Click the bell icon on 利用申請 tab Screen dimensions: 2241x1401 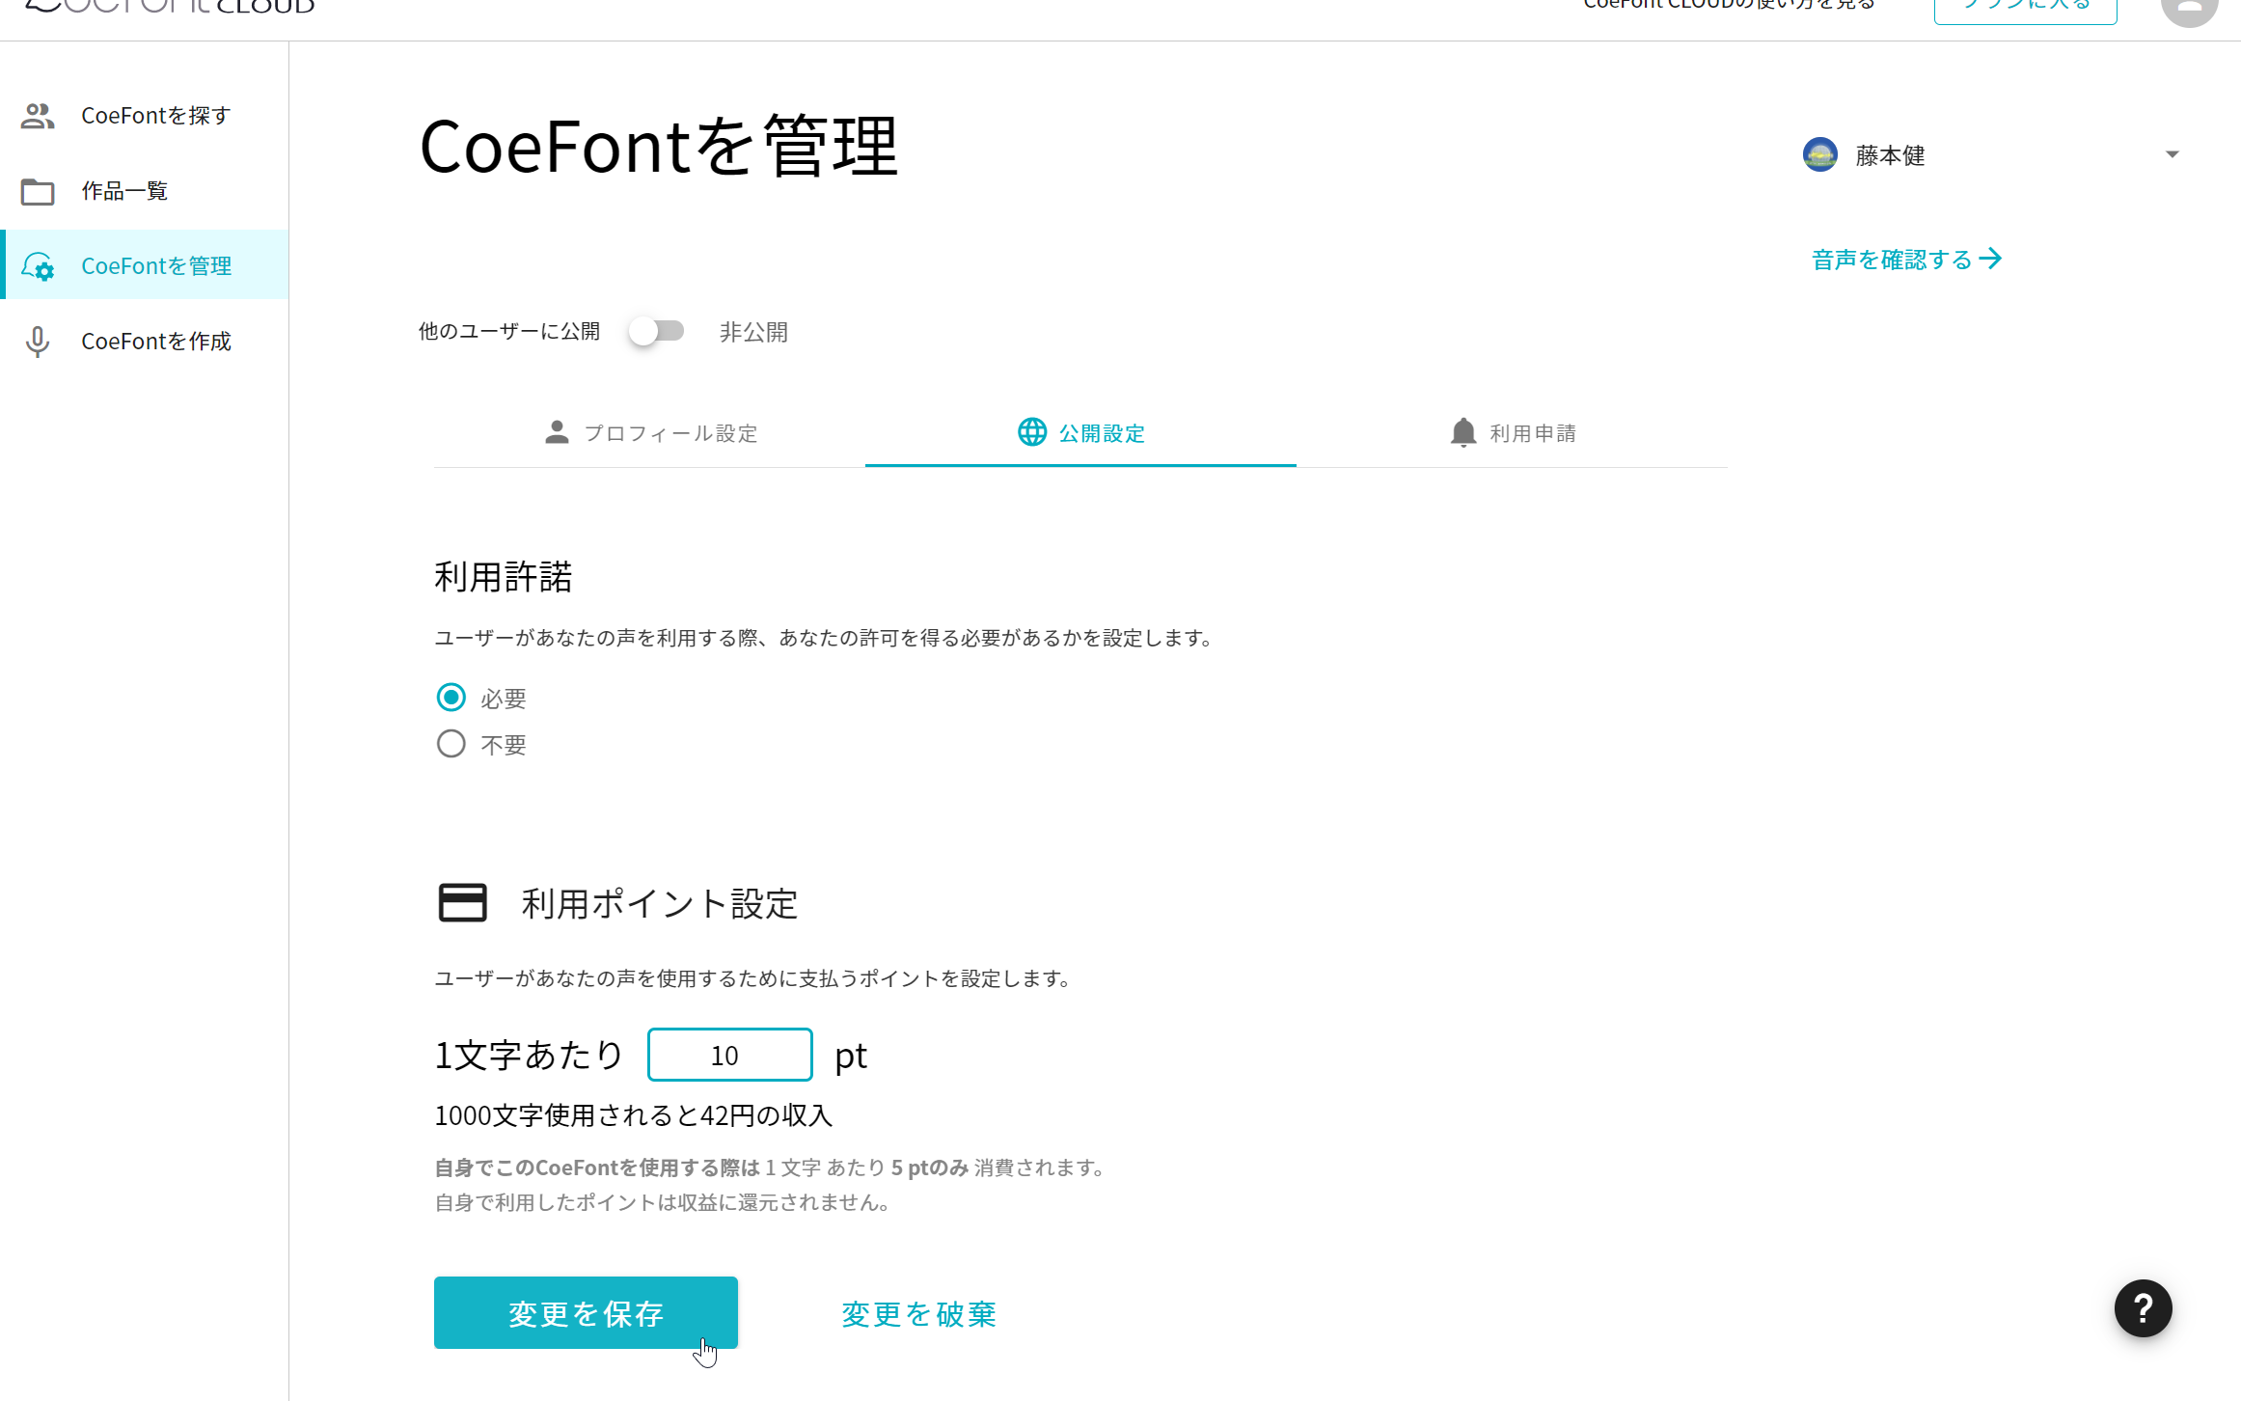click(1463, 432)
